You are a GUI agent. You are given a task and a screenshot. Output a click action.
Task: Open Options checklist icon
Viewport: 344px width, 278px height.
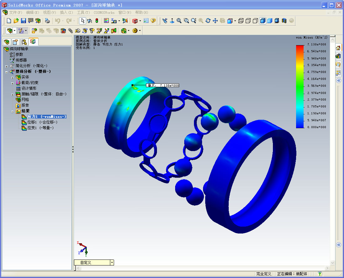(146, 21)
